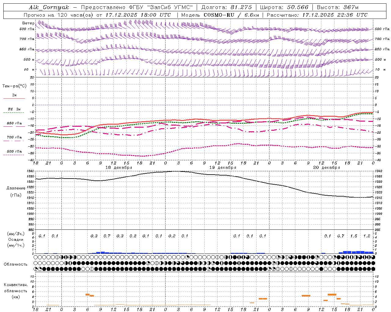This screenshot has width=391, height=312.
Task: Click the '1.5' precipitation value
Action: click(354, 236)
